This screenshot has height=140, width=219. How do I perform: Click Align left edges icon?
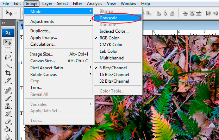(x=158, y=13)
